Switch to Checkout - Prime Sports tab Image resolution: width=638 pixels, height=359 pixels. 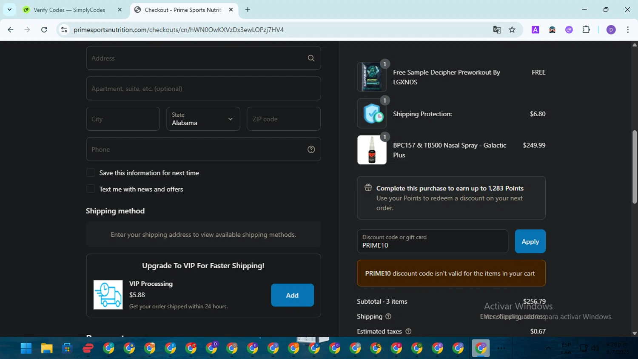pyautogui.click(x=184, y=10)
